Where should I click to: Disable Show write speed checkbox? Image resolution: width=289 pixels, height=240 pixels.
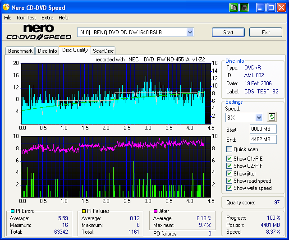pos(229,188)
